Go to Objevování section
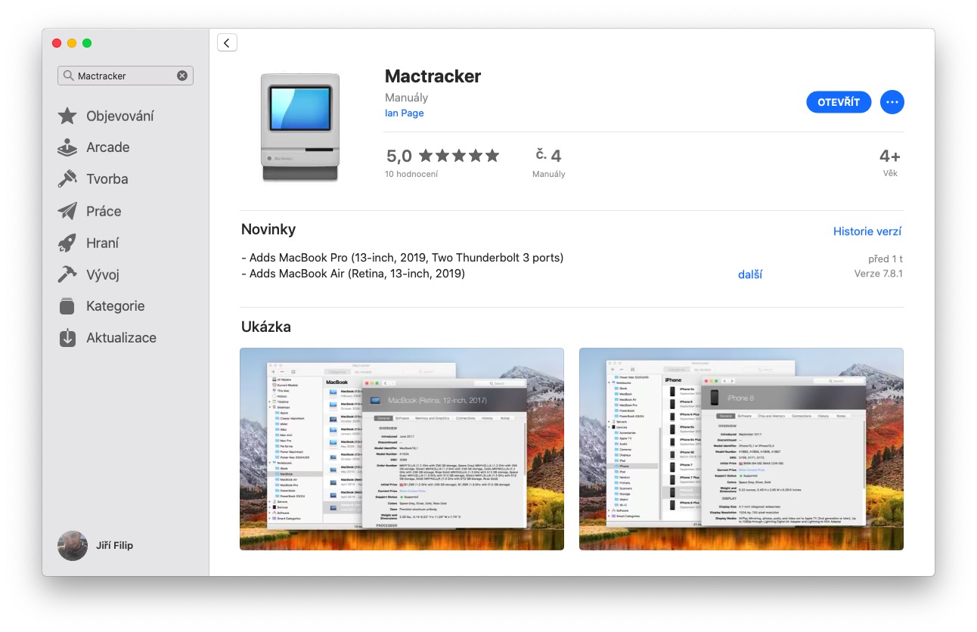 point(120,116)
